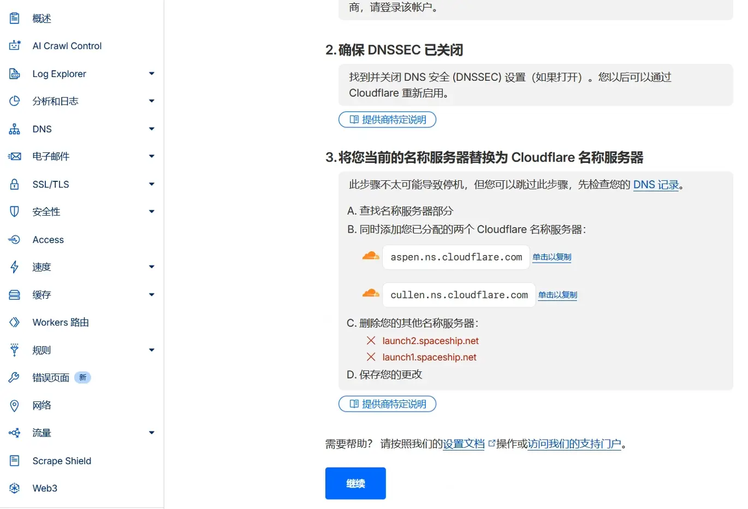Click the AI Crawl Control robot icon
The image size is (748, 509).
point(15,45)
